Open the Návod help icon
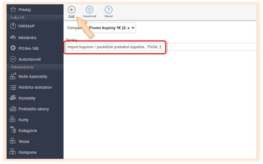Image resolution: width=263 pixels, height=164 pixels. click(x=109, y=10)
